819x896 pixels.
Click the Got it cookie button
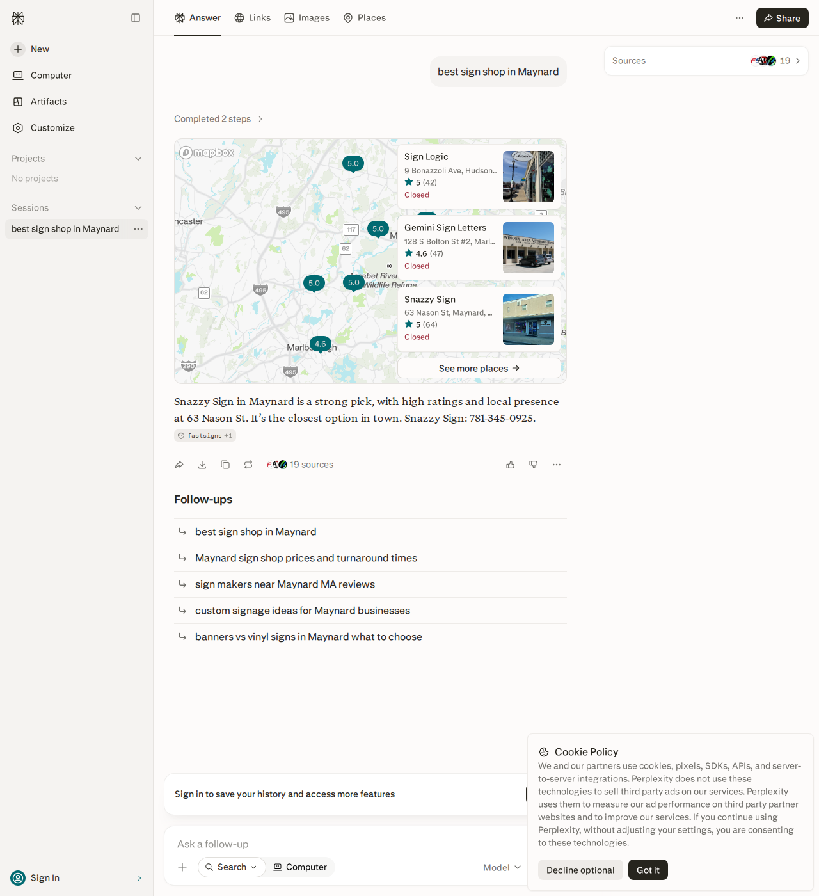[x=648, y=870]
